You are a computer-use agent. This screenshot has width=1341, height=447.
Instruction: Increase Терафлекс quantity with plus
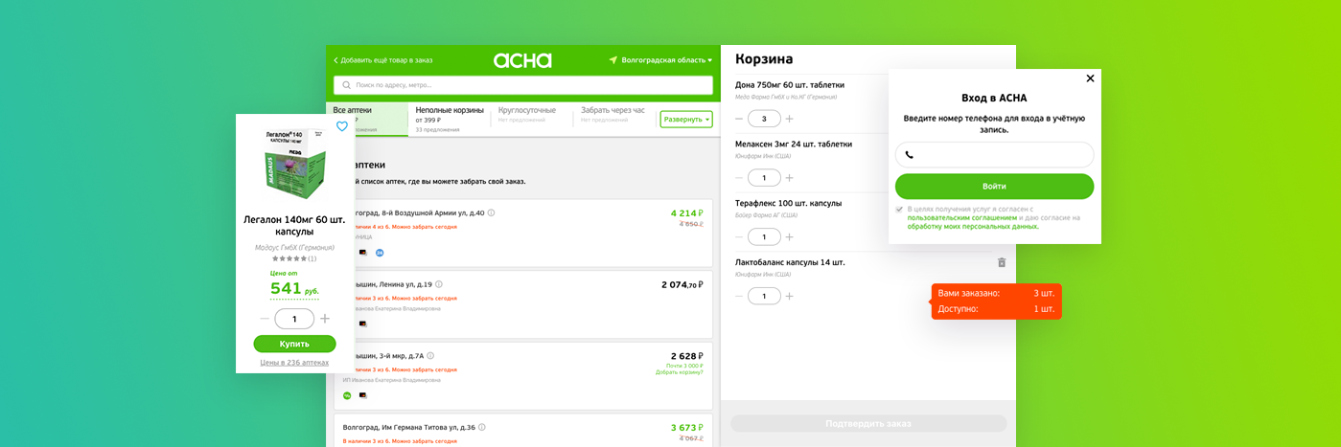[x=789, y=236]
